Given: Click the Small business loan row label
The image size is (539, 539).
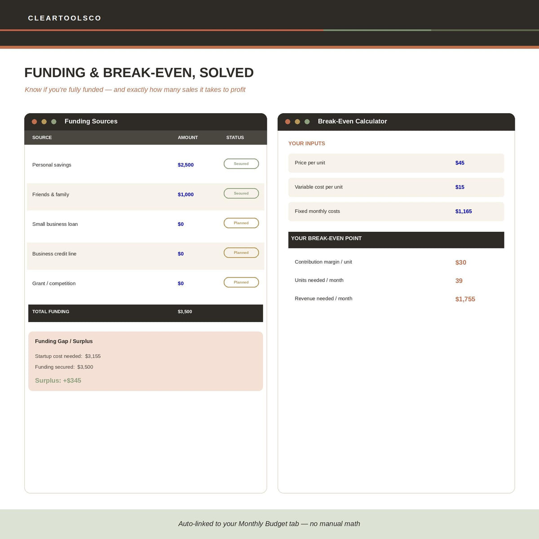Looking at the screenshot, I should [x=55, y=224].
